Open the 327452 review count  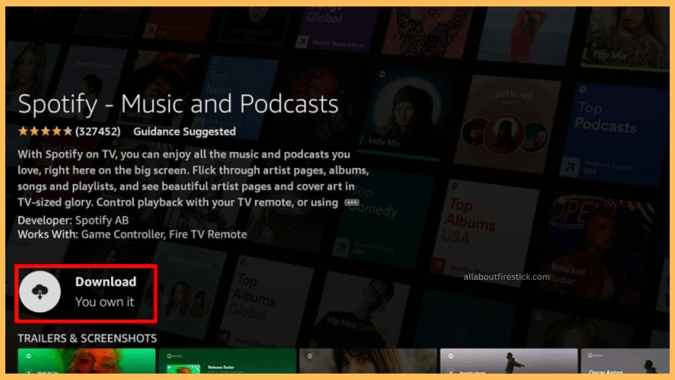tap(98, 131)
